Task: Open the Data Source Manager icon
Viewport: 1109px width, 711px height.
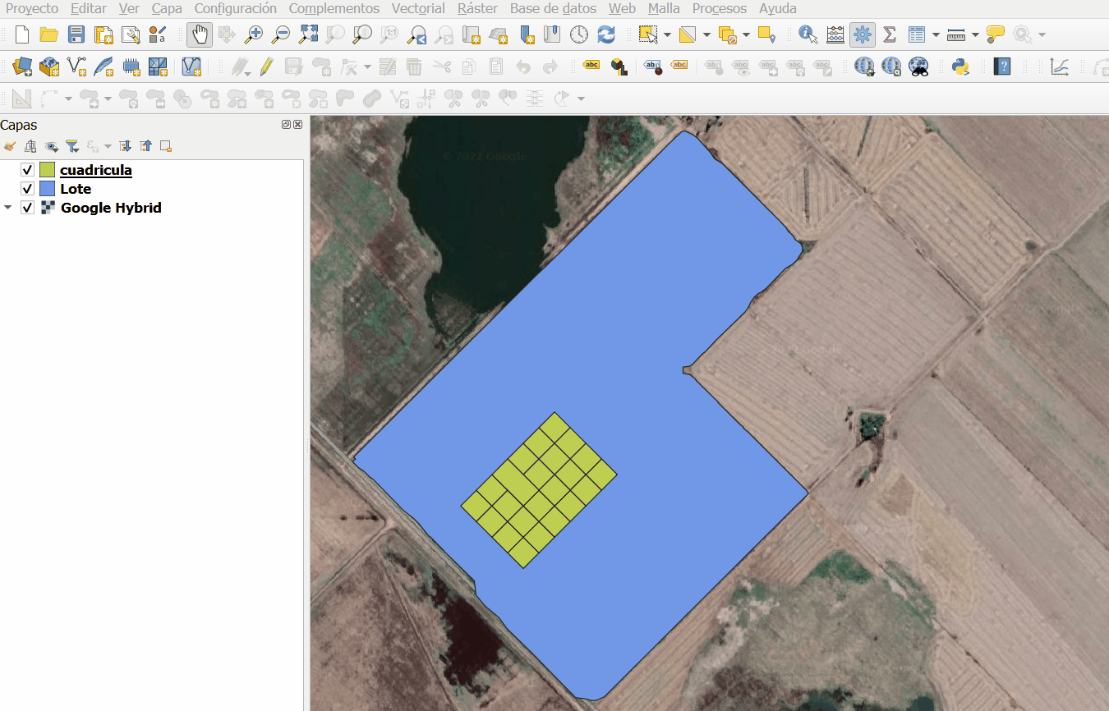Action: point(22,67)
